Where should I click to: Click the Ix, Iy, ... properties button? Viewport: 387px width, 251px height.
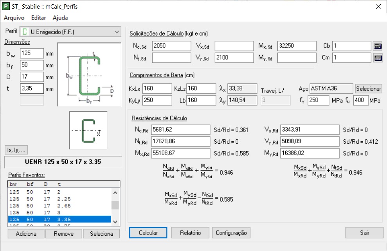pyautogui.click(x=16, y=150)
